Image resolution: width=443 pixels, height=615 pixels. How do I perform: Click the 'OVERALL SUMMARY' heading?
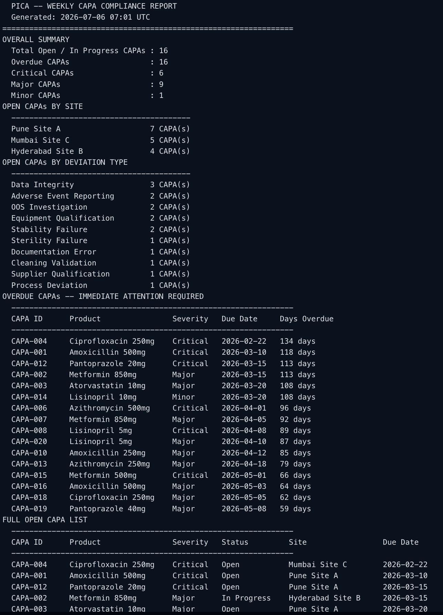point(36,40)
